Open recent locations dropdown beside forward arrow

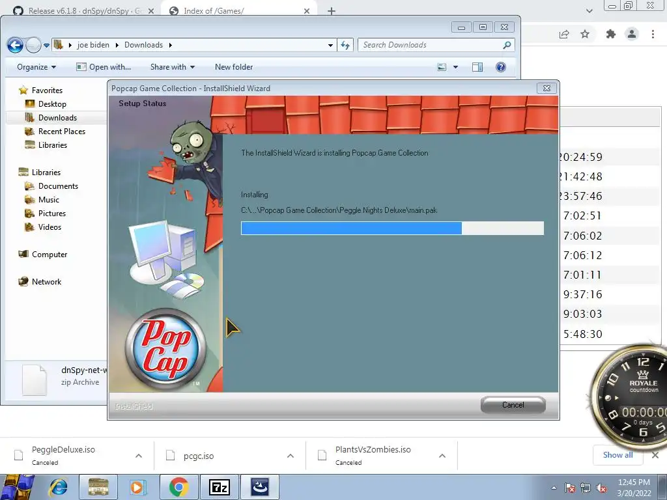click(46, 46)
